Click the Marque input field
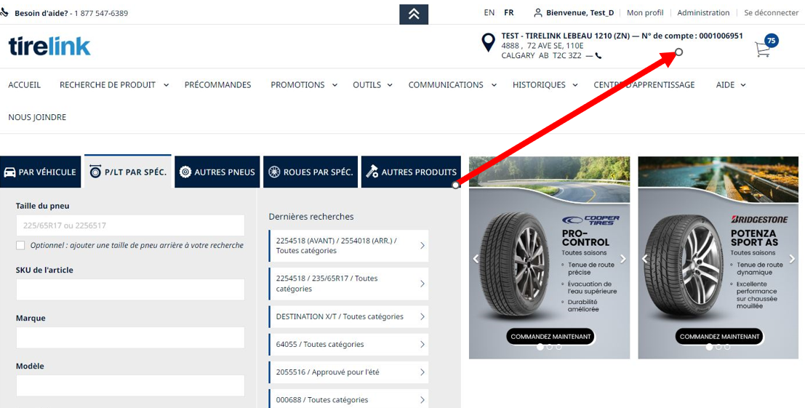805x408 pixels. pyautogui.click(x=130, y=337)
